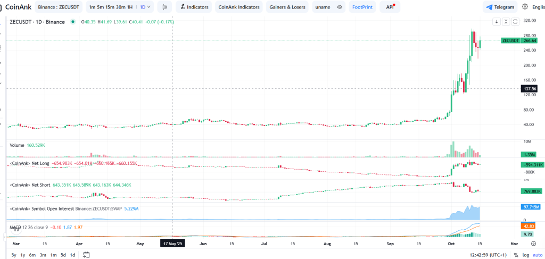This screenshot has width=545, height=259.
Task: Open CoinAnk Indicators
Action: pos(238,7)
